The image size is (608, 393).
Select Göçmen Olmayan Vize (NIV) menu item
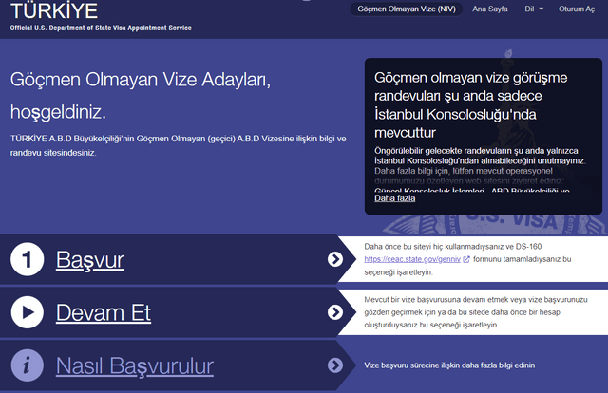pos(407,9)
